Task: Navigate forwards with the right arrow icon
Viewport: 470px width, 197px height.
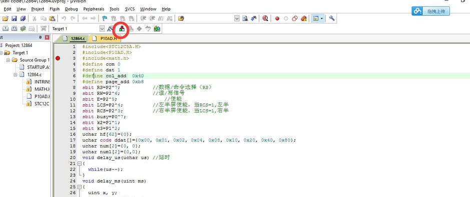Action: point(93,18)
